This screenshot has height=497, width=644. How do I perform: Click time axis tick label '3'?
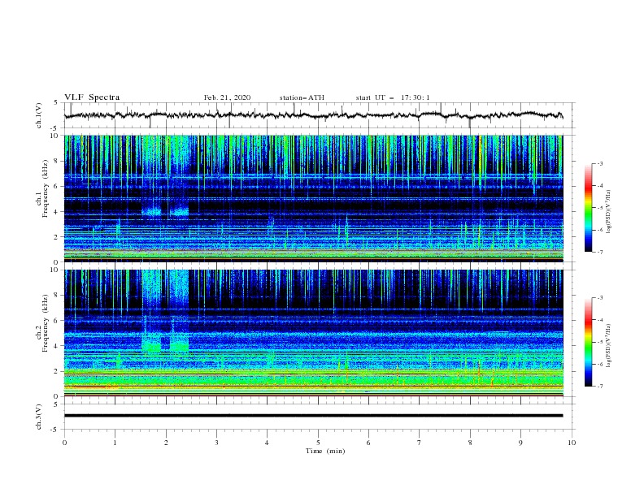(216, 443)
